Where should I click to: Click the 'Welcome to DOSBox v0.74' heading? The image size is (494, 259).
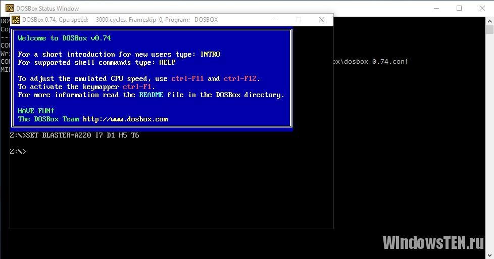64,38
